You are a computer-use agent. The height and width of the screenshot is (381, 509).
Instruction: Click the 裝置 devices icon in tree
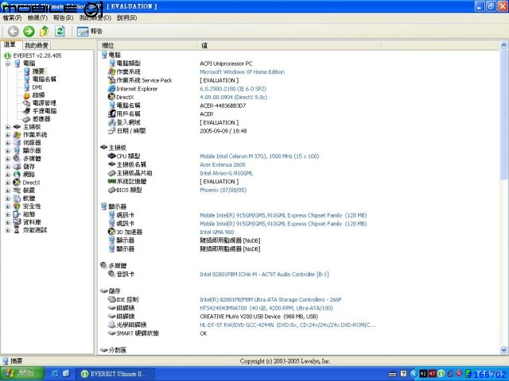tap(17, 190)
